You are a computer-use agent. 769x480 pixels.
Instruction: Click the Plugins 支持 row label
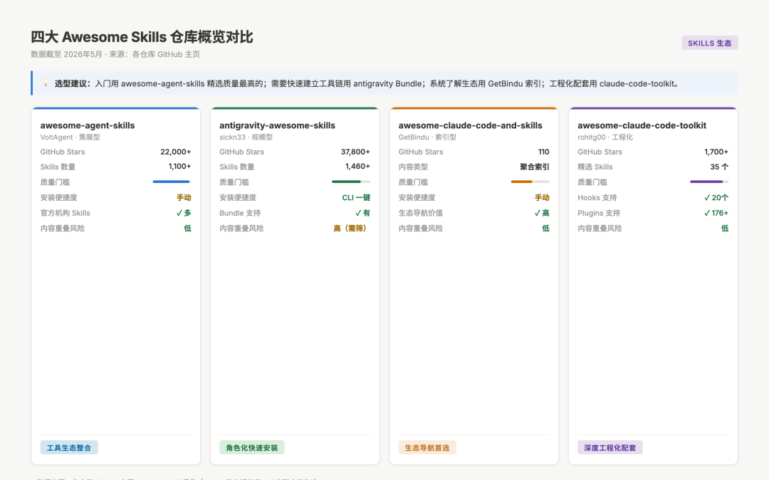click(599, 213)
